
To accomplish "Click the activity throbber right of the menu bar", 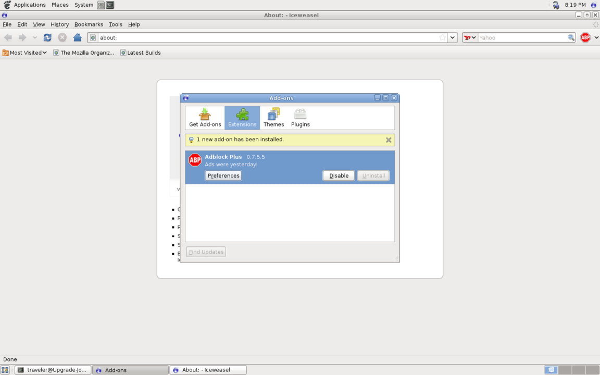I will point(595,24).
